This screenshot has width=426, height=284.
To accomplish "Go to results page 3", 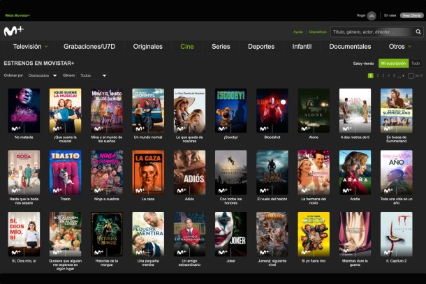I will click(383, 76).
